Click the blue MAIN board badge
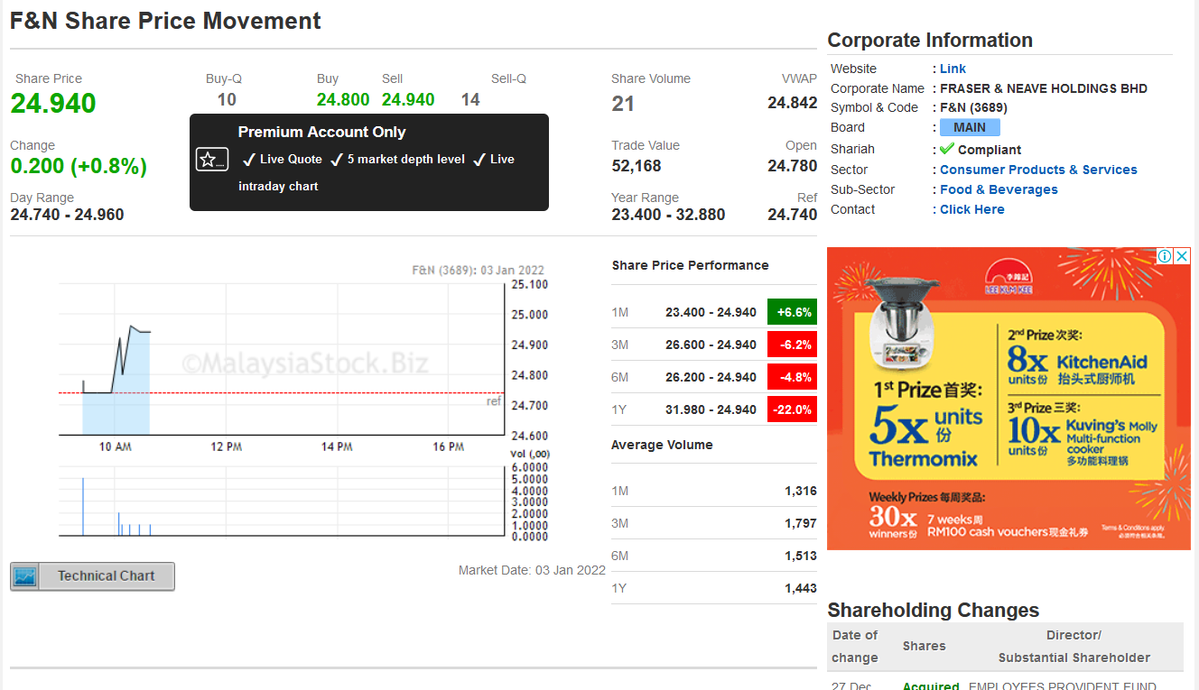This screenshot has width=1199, height=690. (969, 127)
